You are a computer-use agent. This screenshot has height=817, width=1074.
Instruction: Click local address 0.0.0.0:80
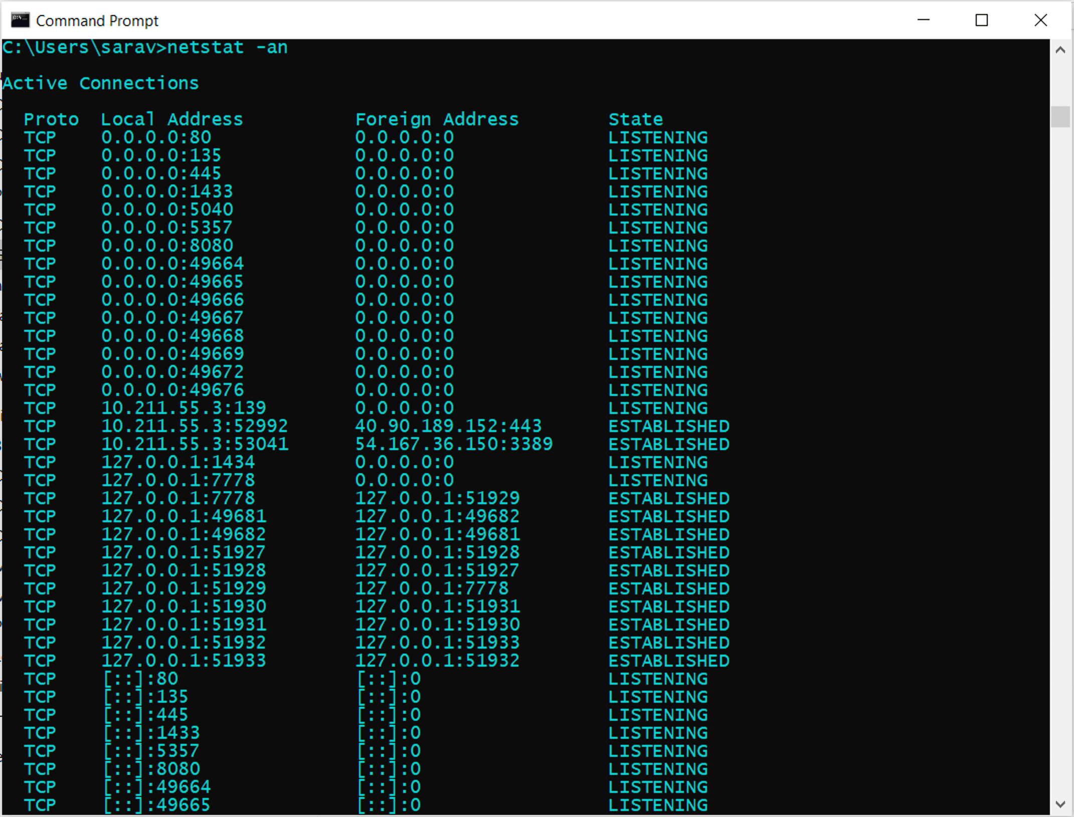[x=156, y=137]
